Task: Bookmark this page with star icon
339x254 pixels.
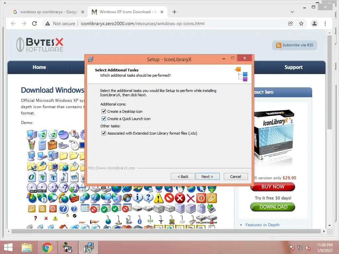Action: [x=301, y=23]
